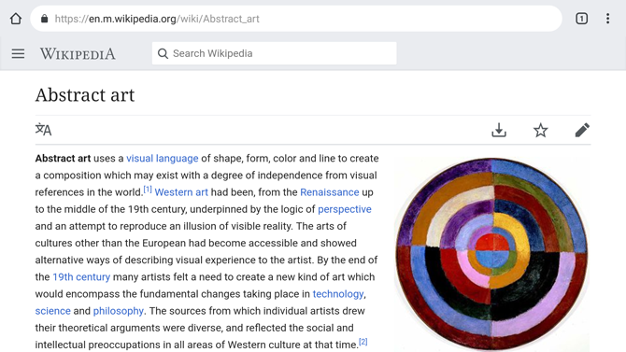Add article to watchlist with star

[541, 130]
